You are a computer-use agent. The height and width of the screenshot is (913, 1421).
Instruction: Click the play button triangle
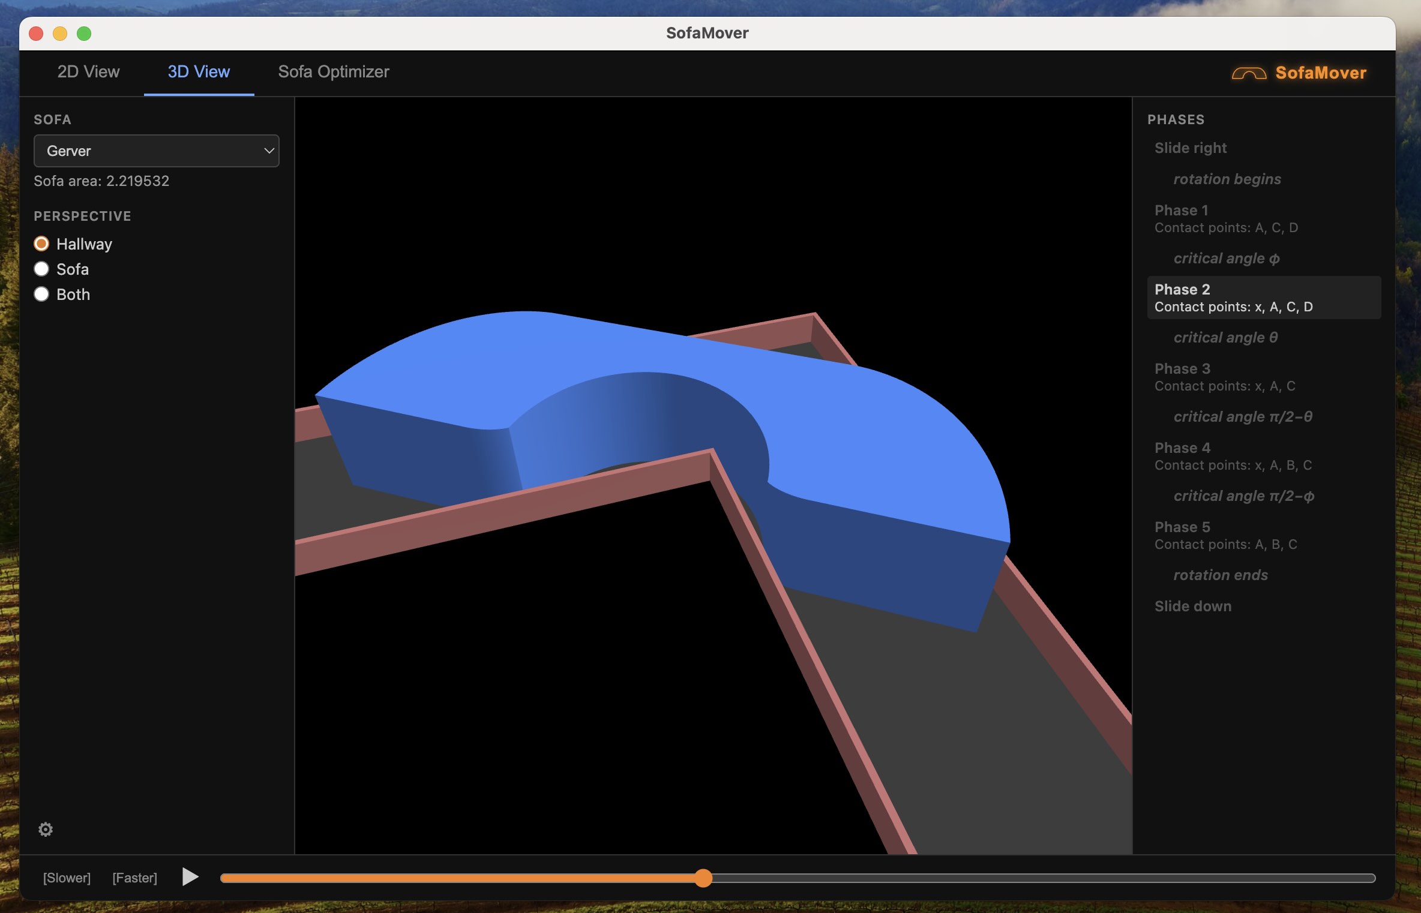click(190, 877)
